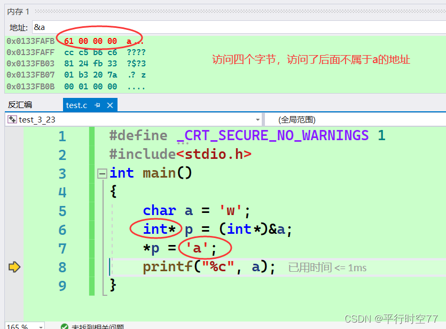446x329 pixels.
Task: Click bytes 01 b3 20 7a row
Action: click(x=91, y=75)
